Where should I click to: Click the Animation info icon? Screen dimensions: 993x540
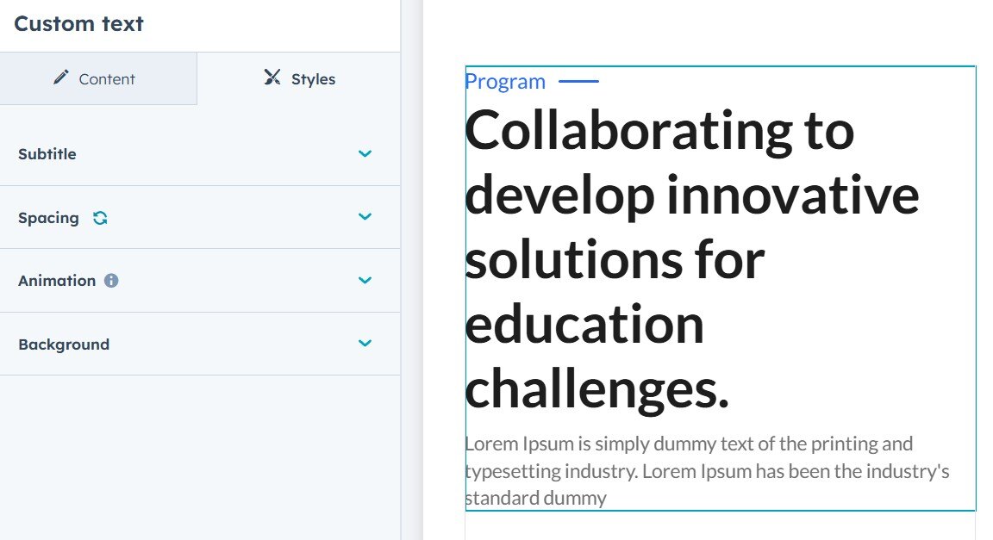111,281
